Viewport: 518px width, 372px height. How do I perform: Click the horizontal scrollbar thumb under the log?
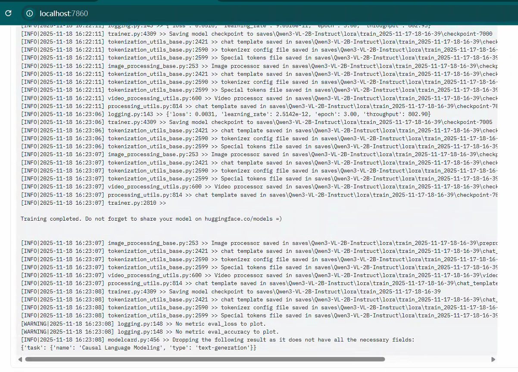tap(205, 359)
